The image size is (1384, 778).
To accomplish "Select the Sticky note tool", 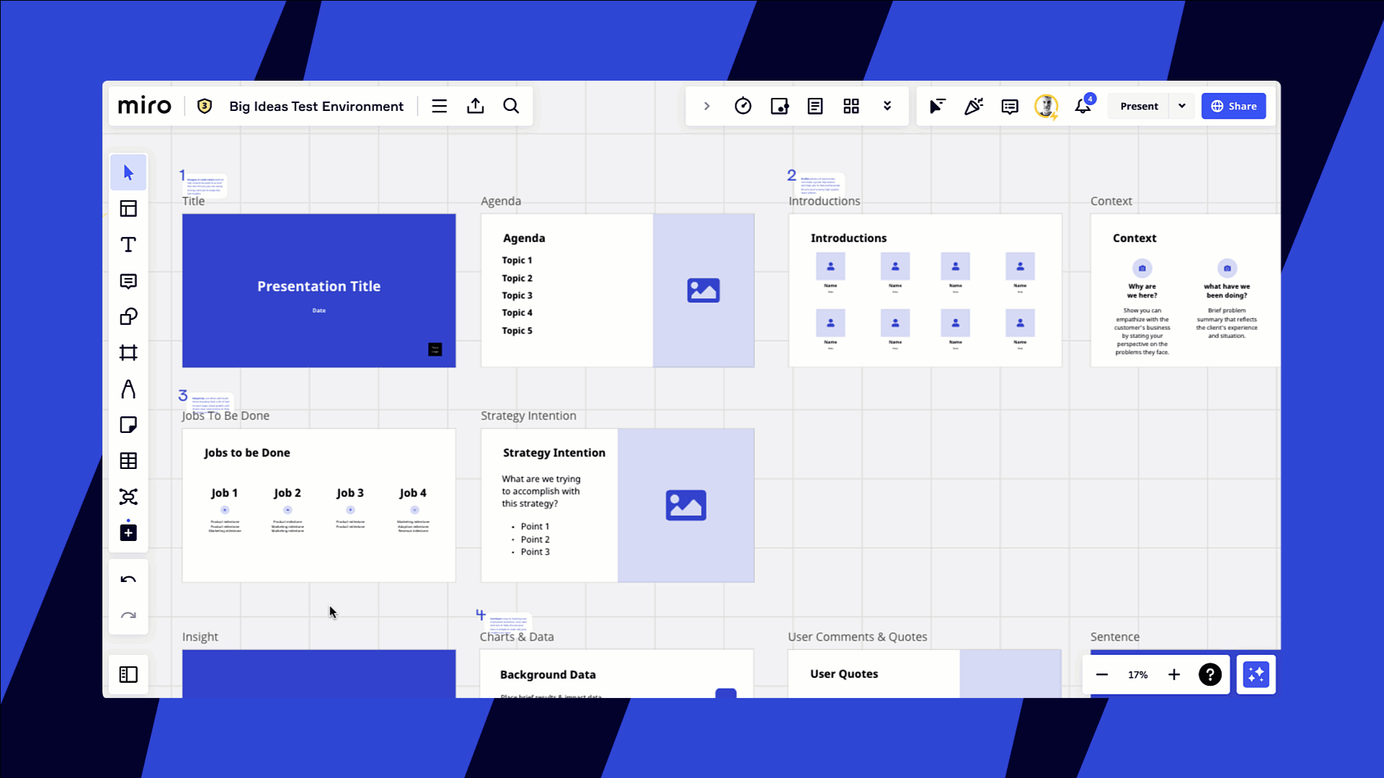I will coord(128,425).
